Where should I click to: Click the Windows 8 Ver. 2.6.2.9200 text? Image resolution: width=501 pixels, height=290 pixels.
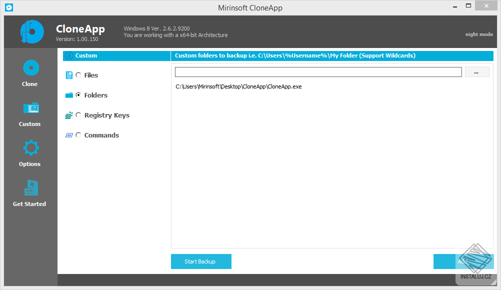point(156,28)
